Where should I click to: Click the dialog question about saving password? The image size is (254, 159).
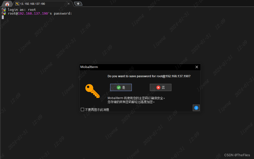pos(149,76)
